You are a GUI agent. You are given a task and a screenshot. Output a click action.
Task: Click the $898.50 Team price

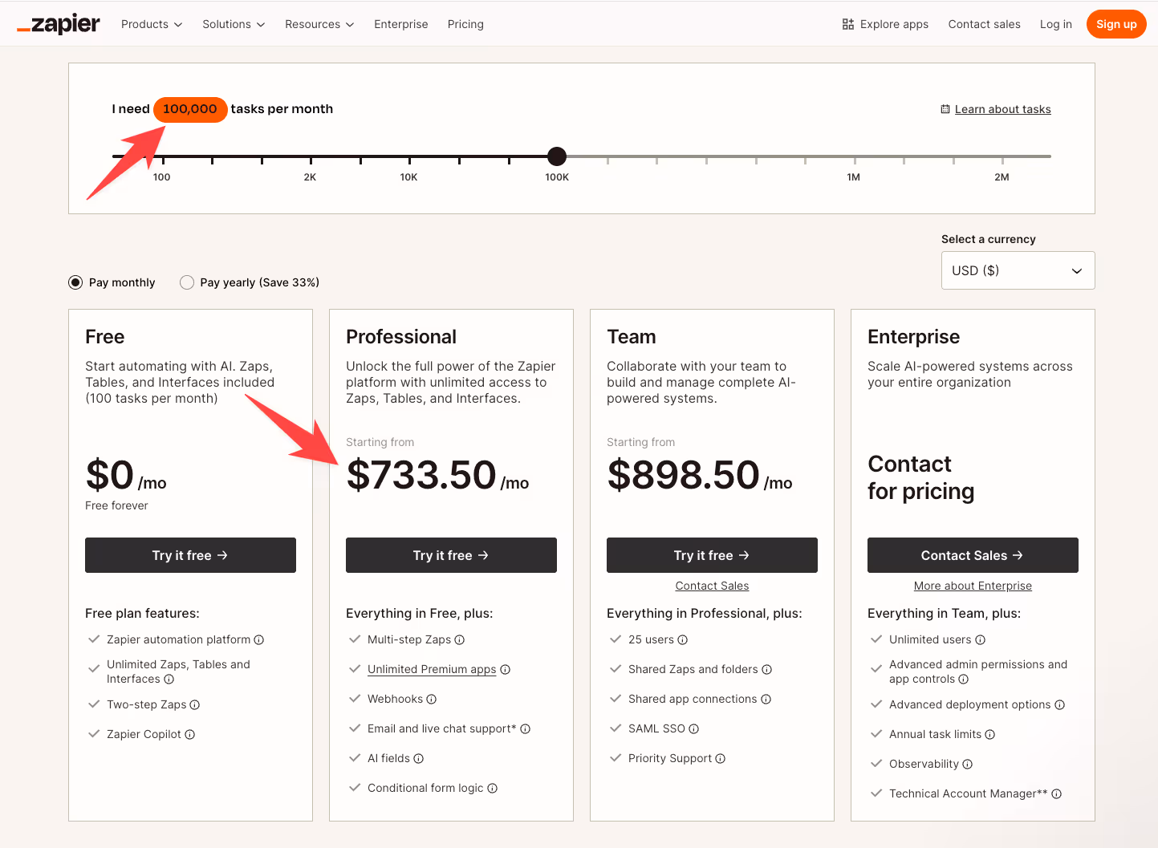(x=683, y=474)
